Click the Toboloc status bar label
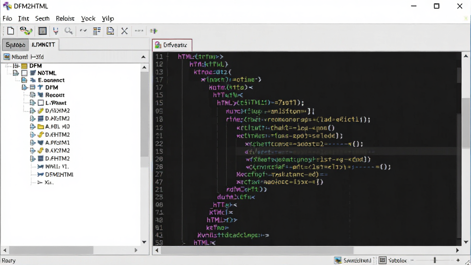This screenshot has width=471, height=265. pyautogui.click(x=397, y=260)
